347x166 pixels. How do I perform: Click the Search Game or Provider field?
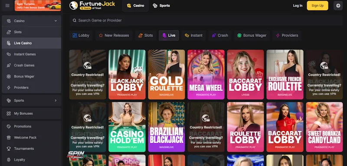206,20
